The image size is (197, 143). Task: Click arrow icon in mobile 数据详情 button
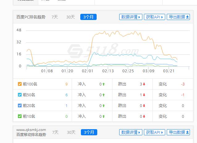(139, 133)
